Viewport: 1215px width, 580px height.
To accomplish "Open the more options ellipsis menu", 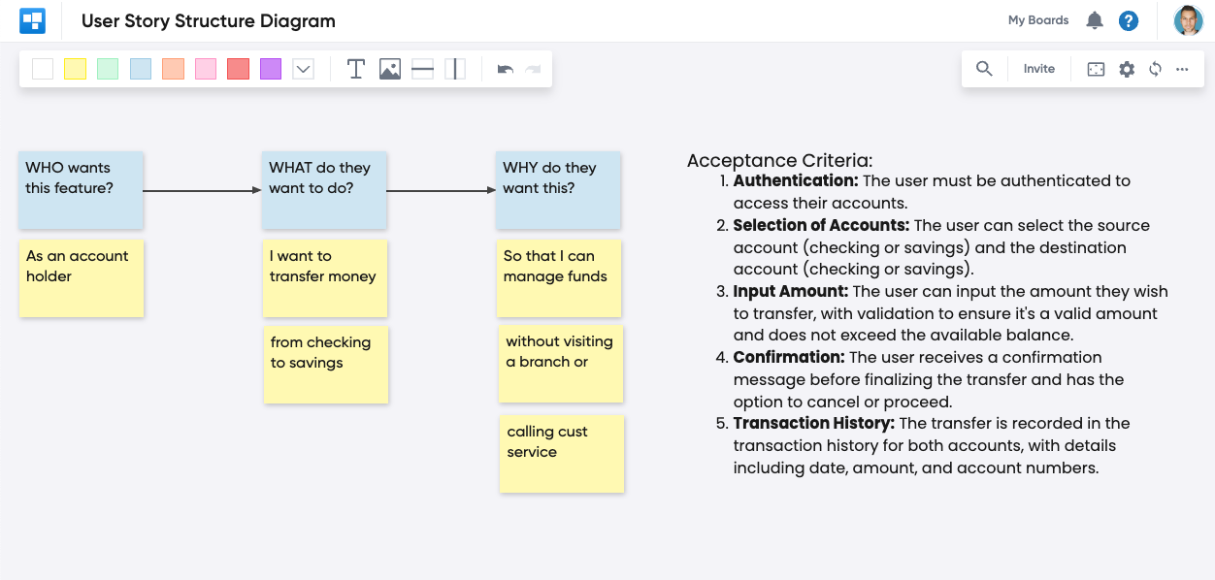I will 1182,69.
